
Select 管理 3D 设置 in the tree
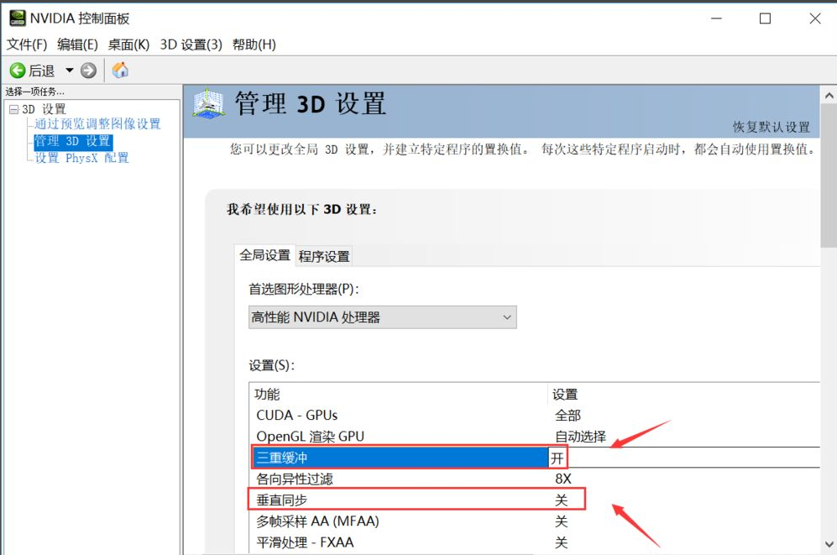(72, 141)
